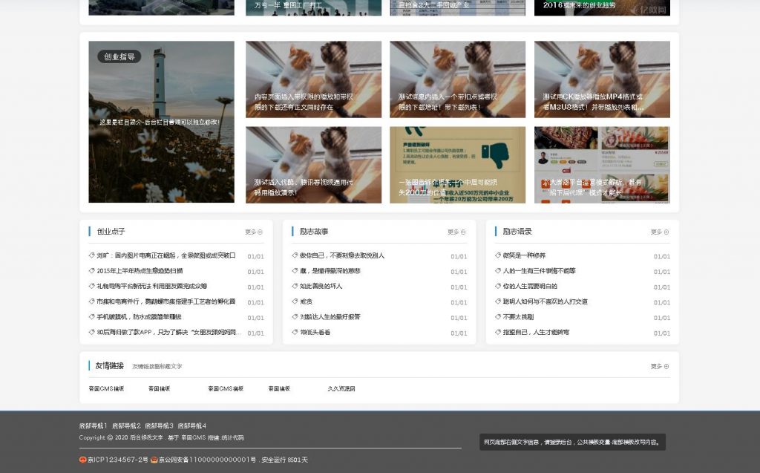Open the 久久资源网 friend link

(341, 388)
